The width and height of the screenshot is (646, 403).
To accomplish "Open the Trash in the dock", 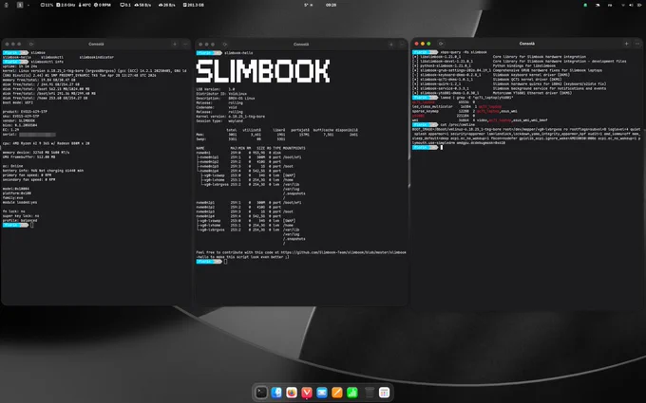I will 370,393.
